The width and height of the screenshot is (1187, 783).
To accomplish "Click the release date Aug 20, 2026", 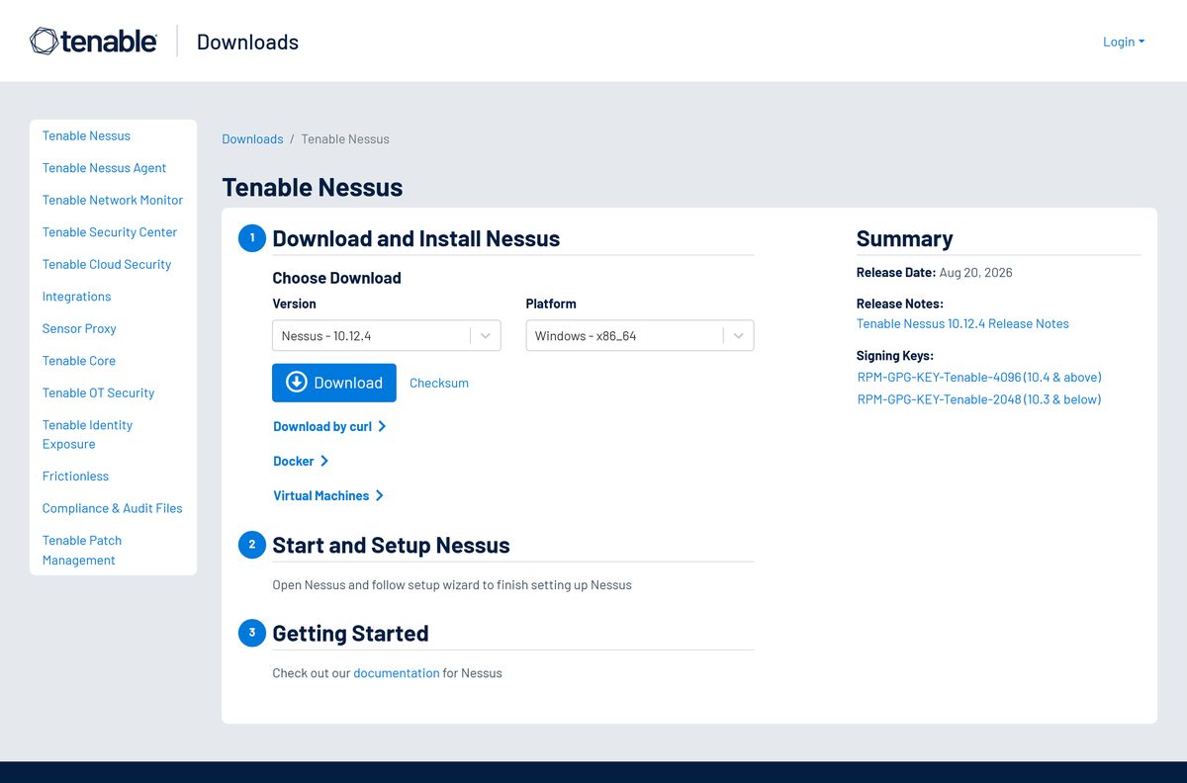I will point(975,272).
